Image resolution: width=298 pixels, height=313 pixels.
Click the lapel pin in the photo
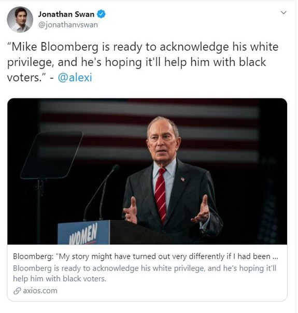182,179
